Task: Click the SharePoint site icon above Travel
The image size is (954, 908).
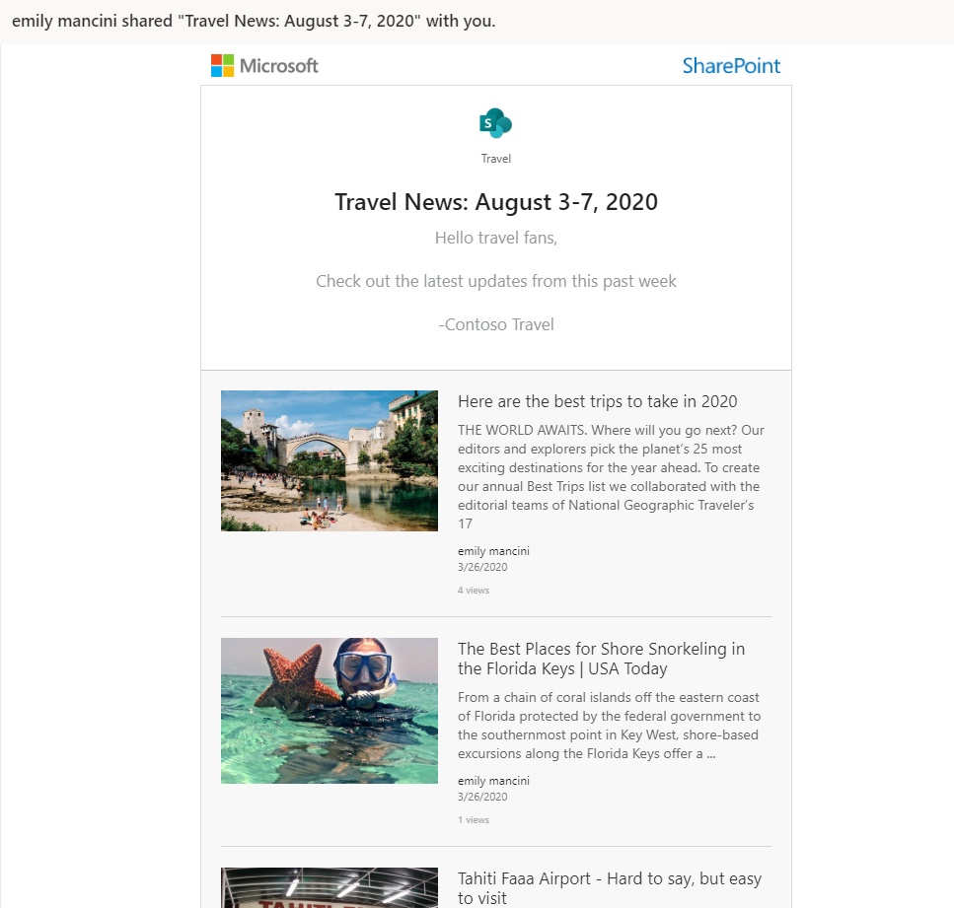Action: click(496, 123)
